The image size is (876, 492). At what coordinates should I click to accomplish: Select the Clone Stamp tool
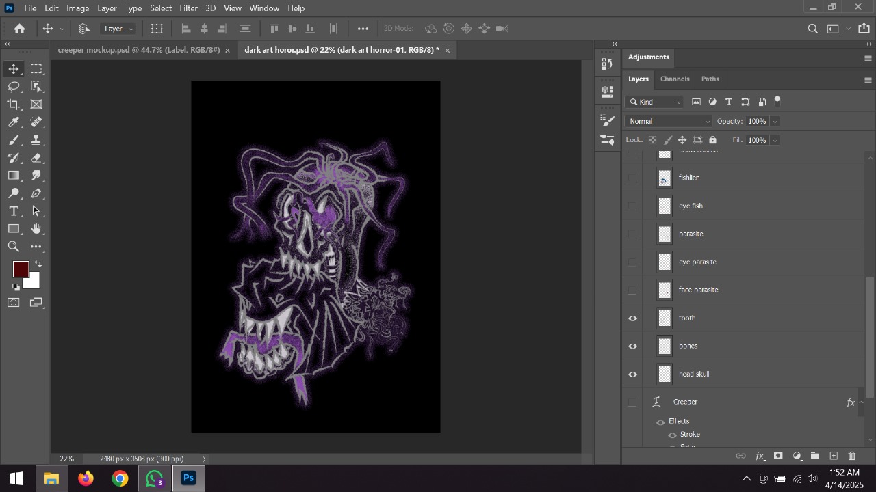[36, 140]
